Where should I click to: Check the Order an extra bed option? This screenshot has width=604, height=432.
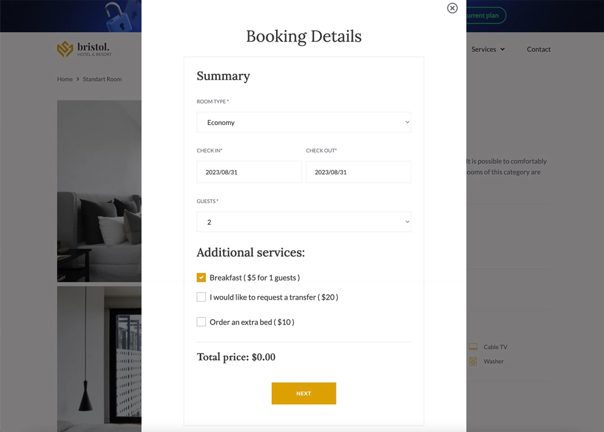click(x=201, y=321)
